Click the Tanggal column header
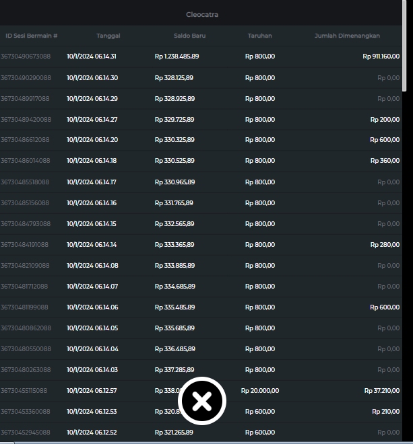The image size is (413, 444). click(108, 36)
